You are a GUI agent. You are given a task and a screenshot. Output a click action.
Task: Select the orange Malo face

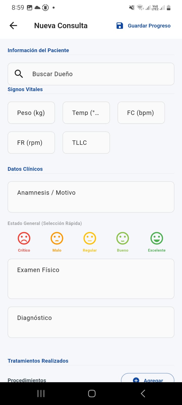57,238
